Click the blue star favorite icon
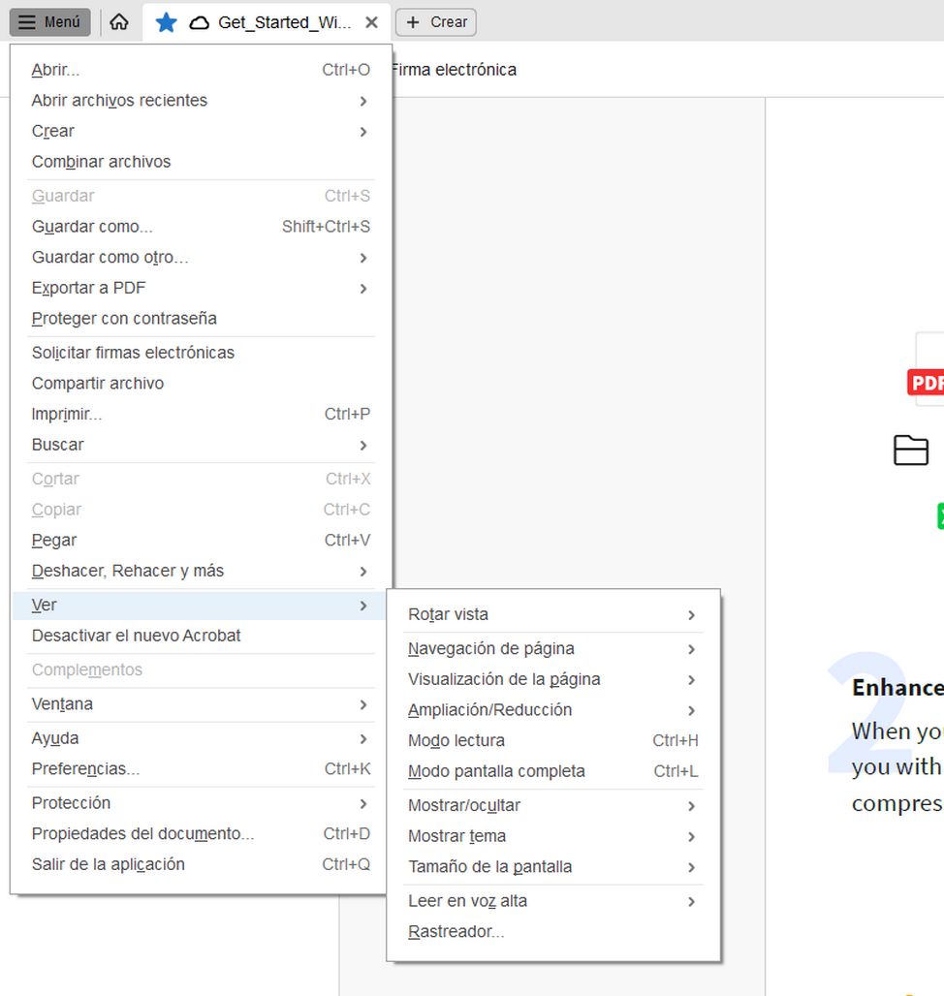Screen dimensions: 944x996 click(x=166, y=22)
